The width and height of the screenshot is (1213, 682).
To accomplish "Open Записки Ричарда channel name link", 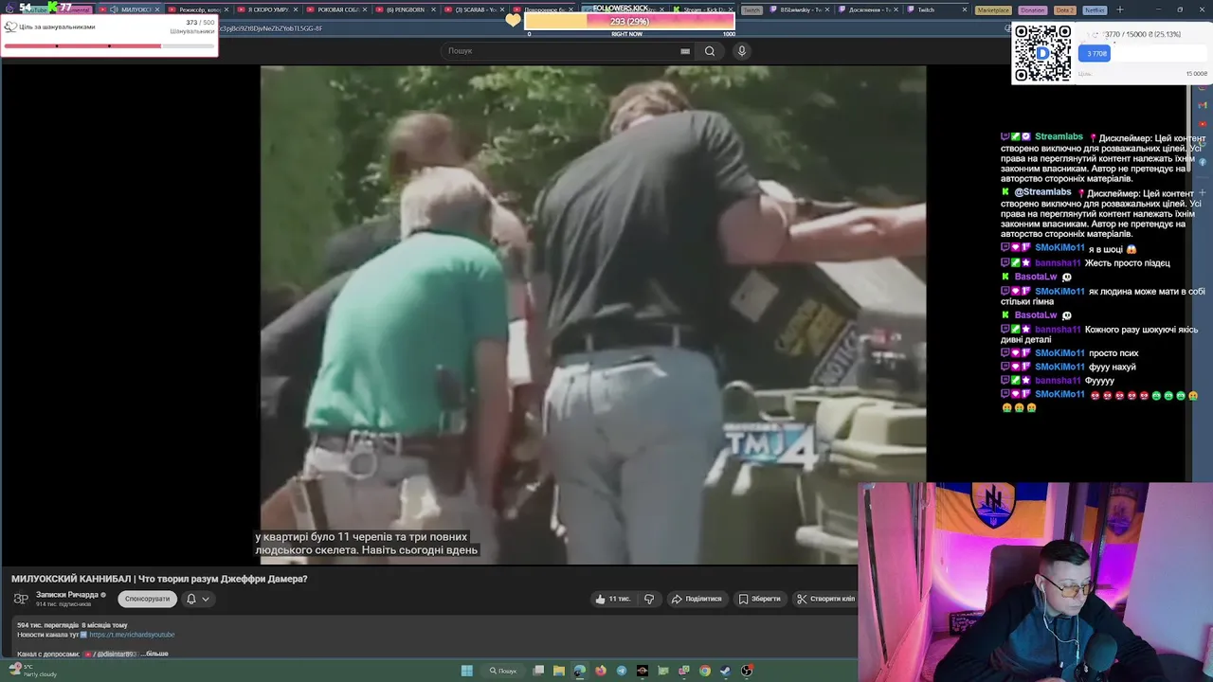I will 67,595.
